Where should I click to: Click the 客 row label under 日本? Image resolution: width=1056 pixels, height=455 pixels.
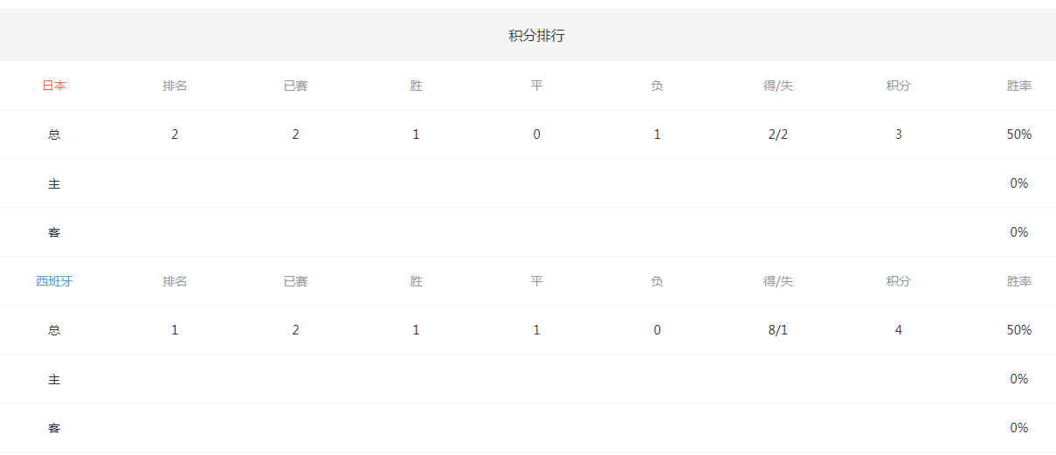pyautogui.click(x=54, y=232)
